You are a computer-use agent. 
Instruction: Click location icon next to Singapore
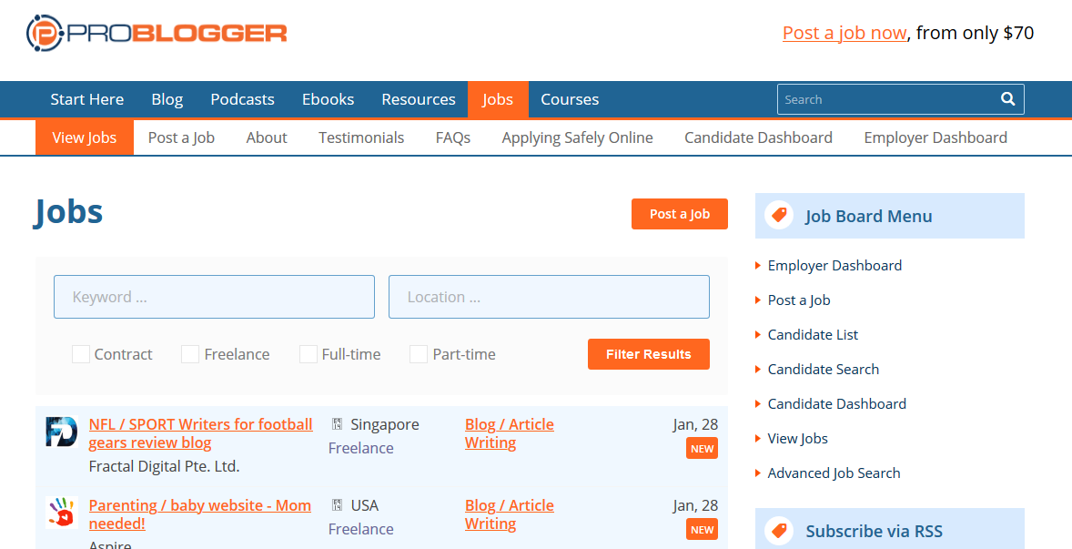(337, 424)
